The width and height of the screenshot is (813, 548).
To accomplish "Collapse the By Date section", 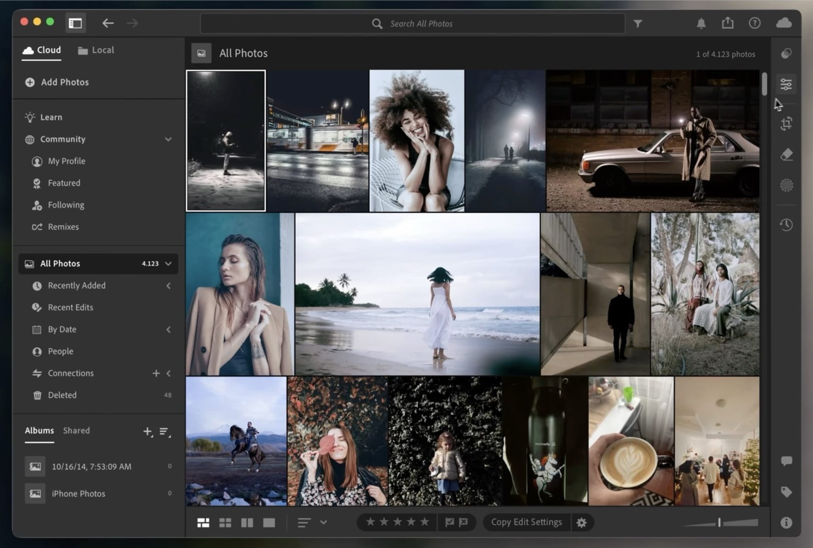I will [168, 329].
